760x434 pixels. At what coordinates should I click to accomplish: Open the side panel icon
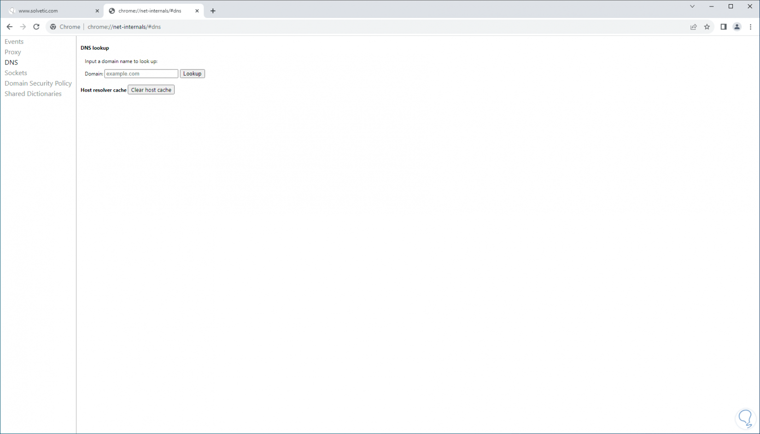724,27
